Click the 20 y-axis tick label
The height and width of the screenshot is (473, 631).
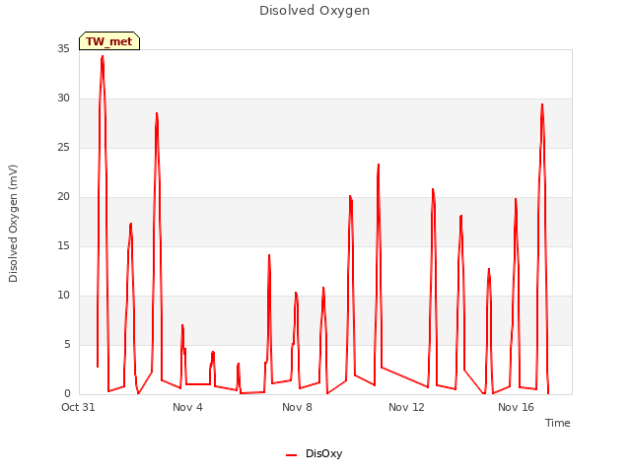(x=63, y=197)
